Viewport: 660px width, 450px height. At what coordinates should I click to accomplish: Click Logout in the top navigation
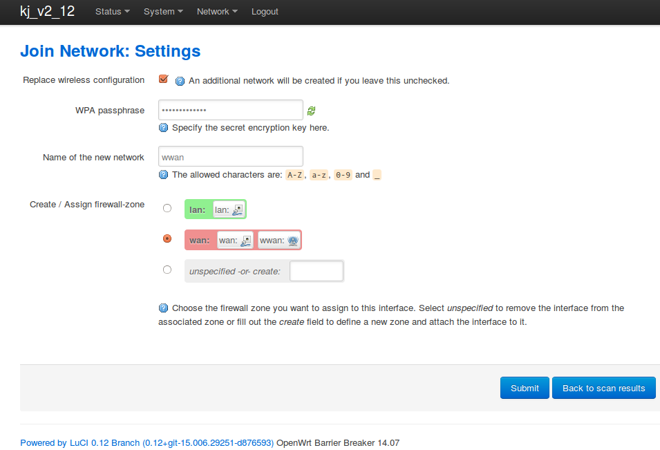pos(265,12)
